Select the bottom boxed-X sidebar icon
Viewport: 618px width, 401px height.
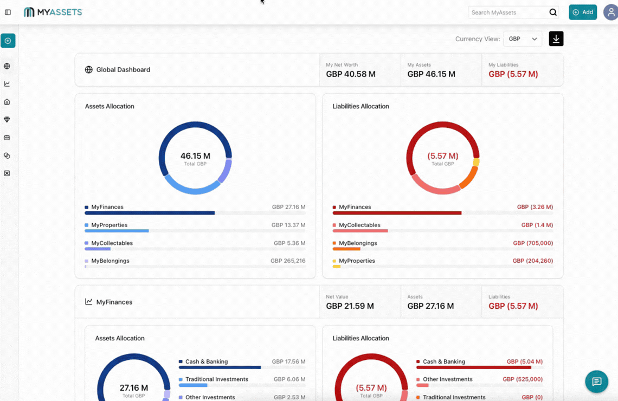pos(8,173)
